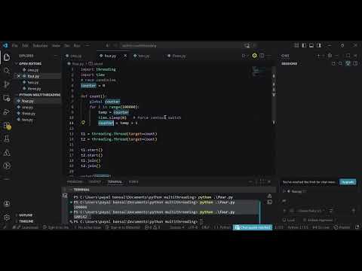Click the four.py breadcrumb item

pos(78,64)
